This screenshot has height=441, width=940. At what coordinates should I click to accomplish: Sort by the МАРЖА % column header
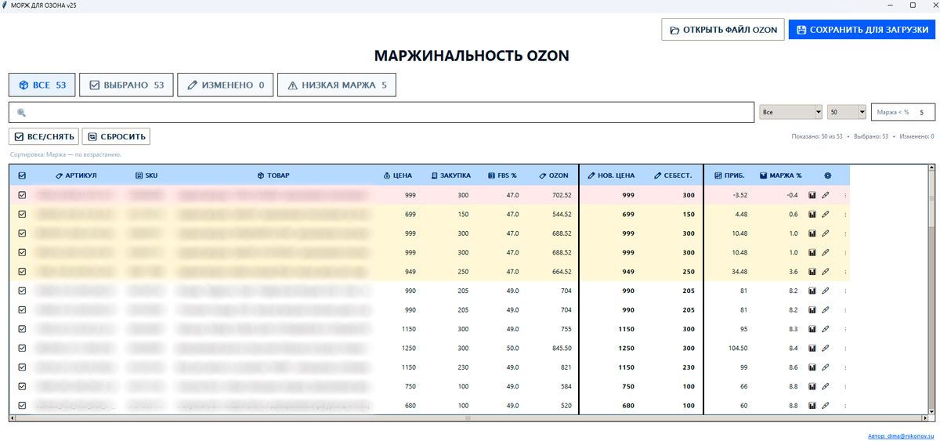[781, 175]
